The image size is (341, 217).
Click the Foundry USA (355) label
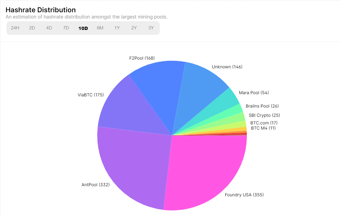244,195
